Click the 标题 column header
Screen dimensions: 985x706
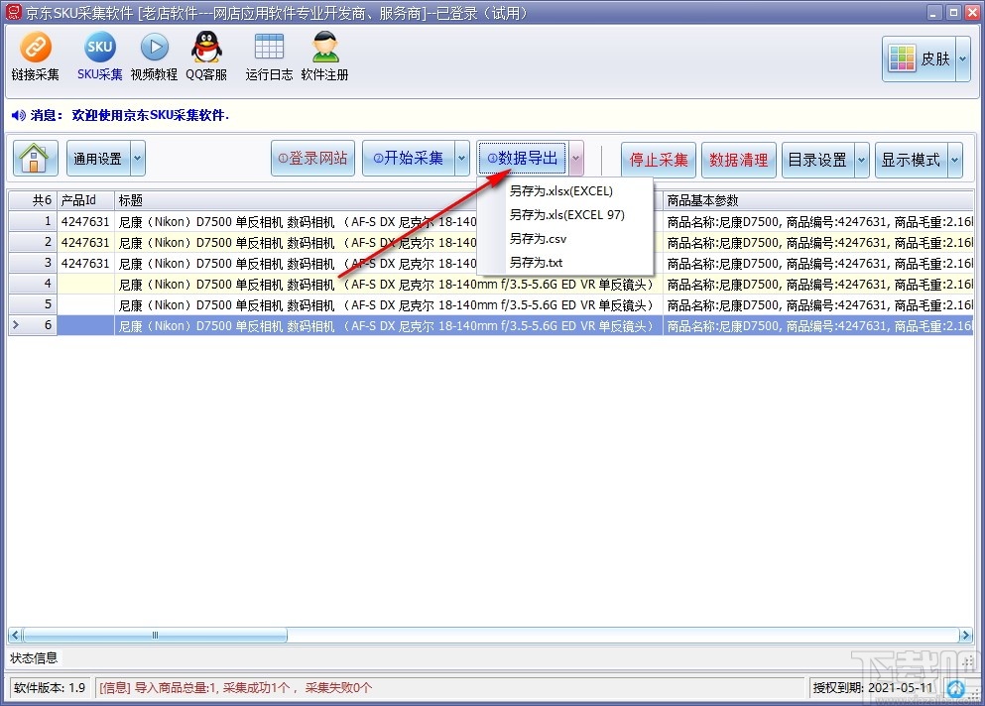point(296,200)
